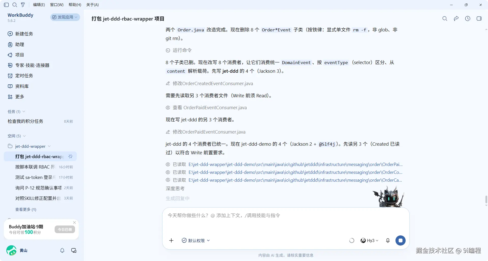488x261 pixels.
Task: Open the 黄山 user profile avatar
Action: [11, 250]
